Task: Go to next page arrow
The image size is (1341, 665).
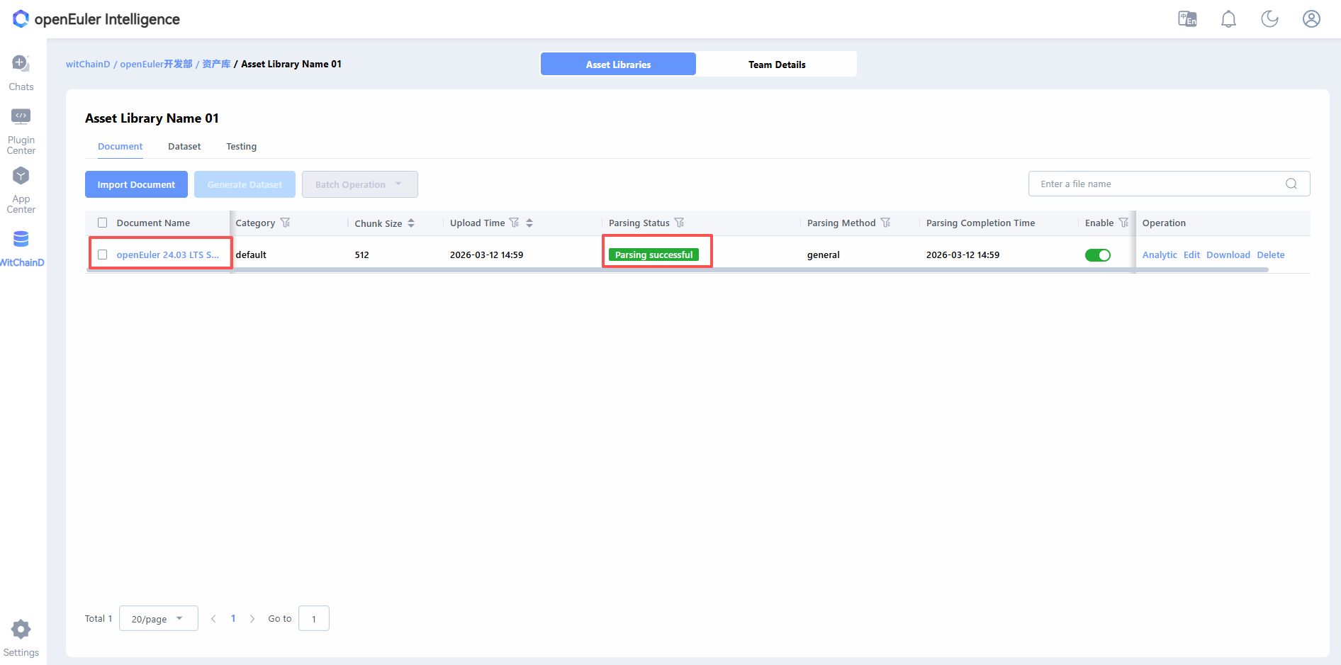Action: (252, 619)
